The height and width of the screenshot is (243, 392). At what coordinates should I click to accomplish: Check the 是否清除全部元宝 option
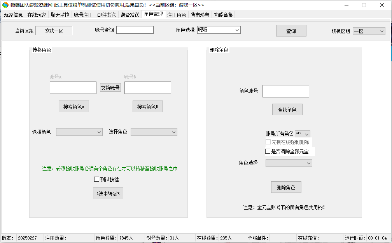[268, 151]
